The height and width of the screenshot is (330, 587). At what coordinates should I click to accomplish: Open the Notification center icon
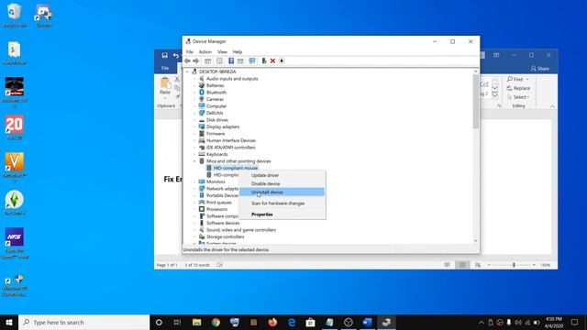[x=575, y=322]
